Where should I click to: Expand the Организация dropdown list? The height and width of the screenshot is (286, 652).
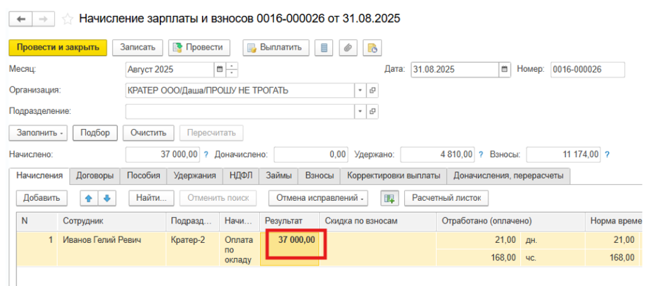click(360, 90)
